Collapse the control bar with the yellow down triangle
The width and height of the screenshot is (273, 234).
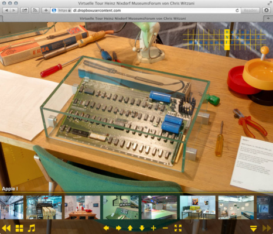pos(254,228)
